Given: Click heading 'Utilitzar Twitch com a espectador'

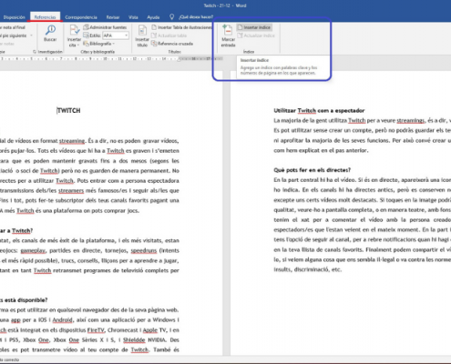Looking at the screenshot, I should pos(319,110).
